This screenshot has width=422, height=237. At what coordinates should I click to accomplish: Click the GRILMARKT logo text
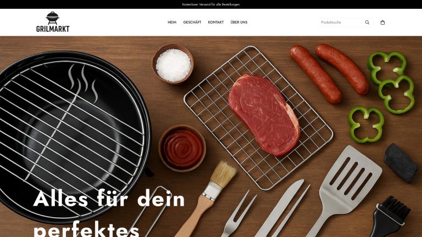[53, 29]
